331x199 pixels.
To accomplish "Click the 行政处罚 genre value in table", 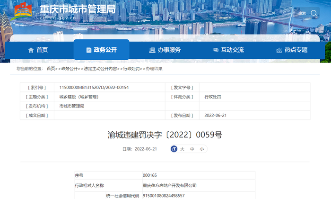I will coord(213,97).
